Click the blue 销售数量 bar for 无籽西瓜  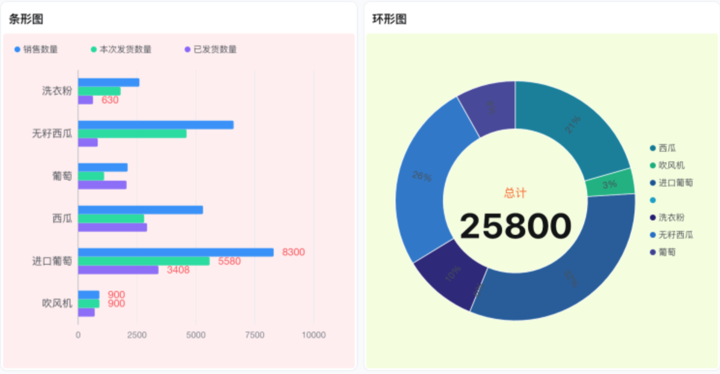click(156, 125)
